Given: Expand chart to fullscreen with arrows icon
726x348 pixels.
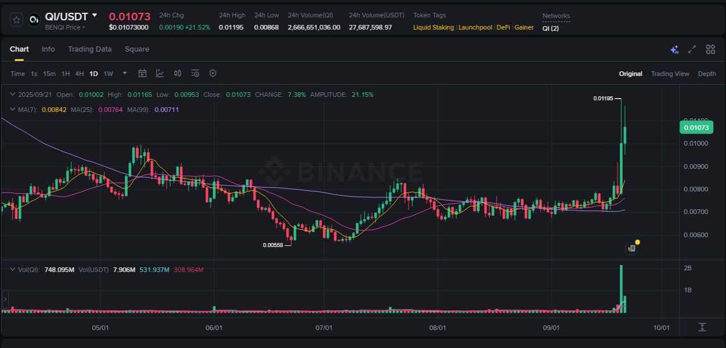Looking at the screenshot, I should click(692, 50).
